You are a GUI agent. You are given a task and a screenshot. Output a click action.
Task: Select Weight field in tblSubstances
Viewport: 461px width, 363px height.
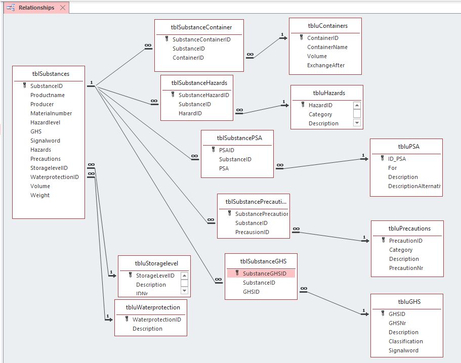(x=39, y=195)
